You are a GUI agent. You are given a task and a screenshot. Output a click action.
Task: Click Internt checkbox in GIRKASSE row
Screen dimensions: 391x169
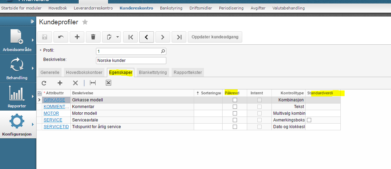(x=259, y=100)
